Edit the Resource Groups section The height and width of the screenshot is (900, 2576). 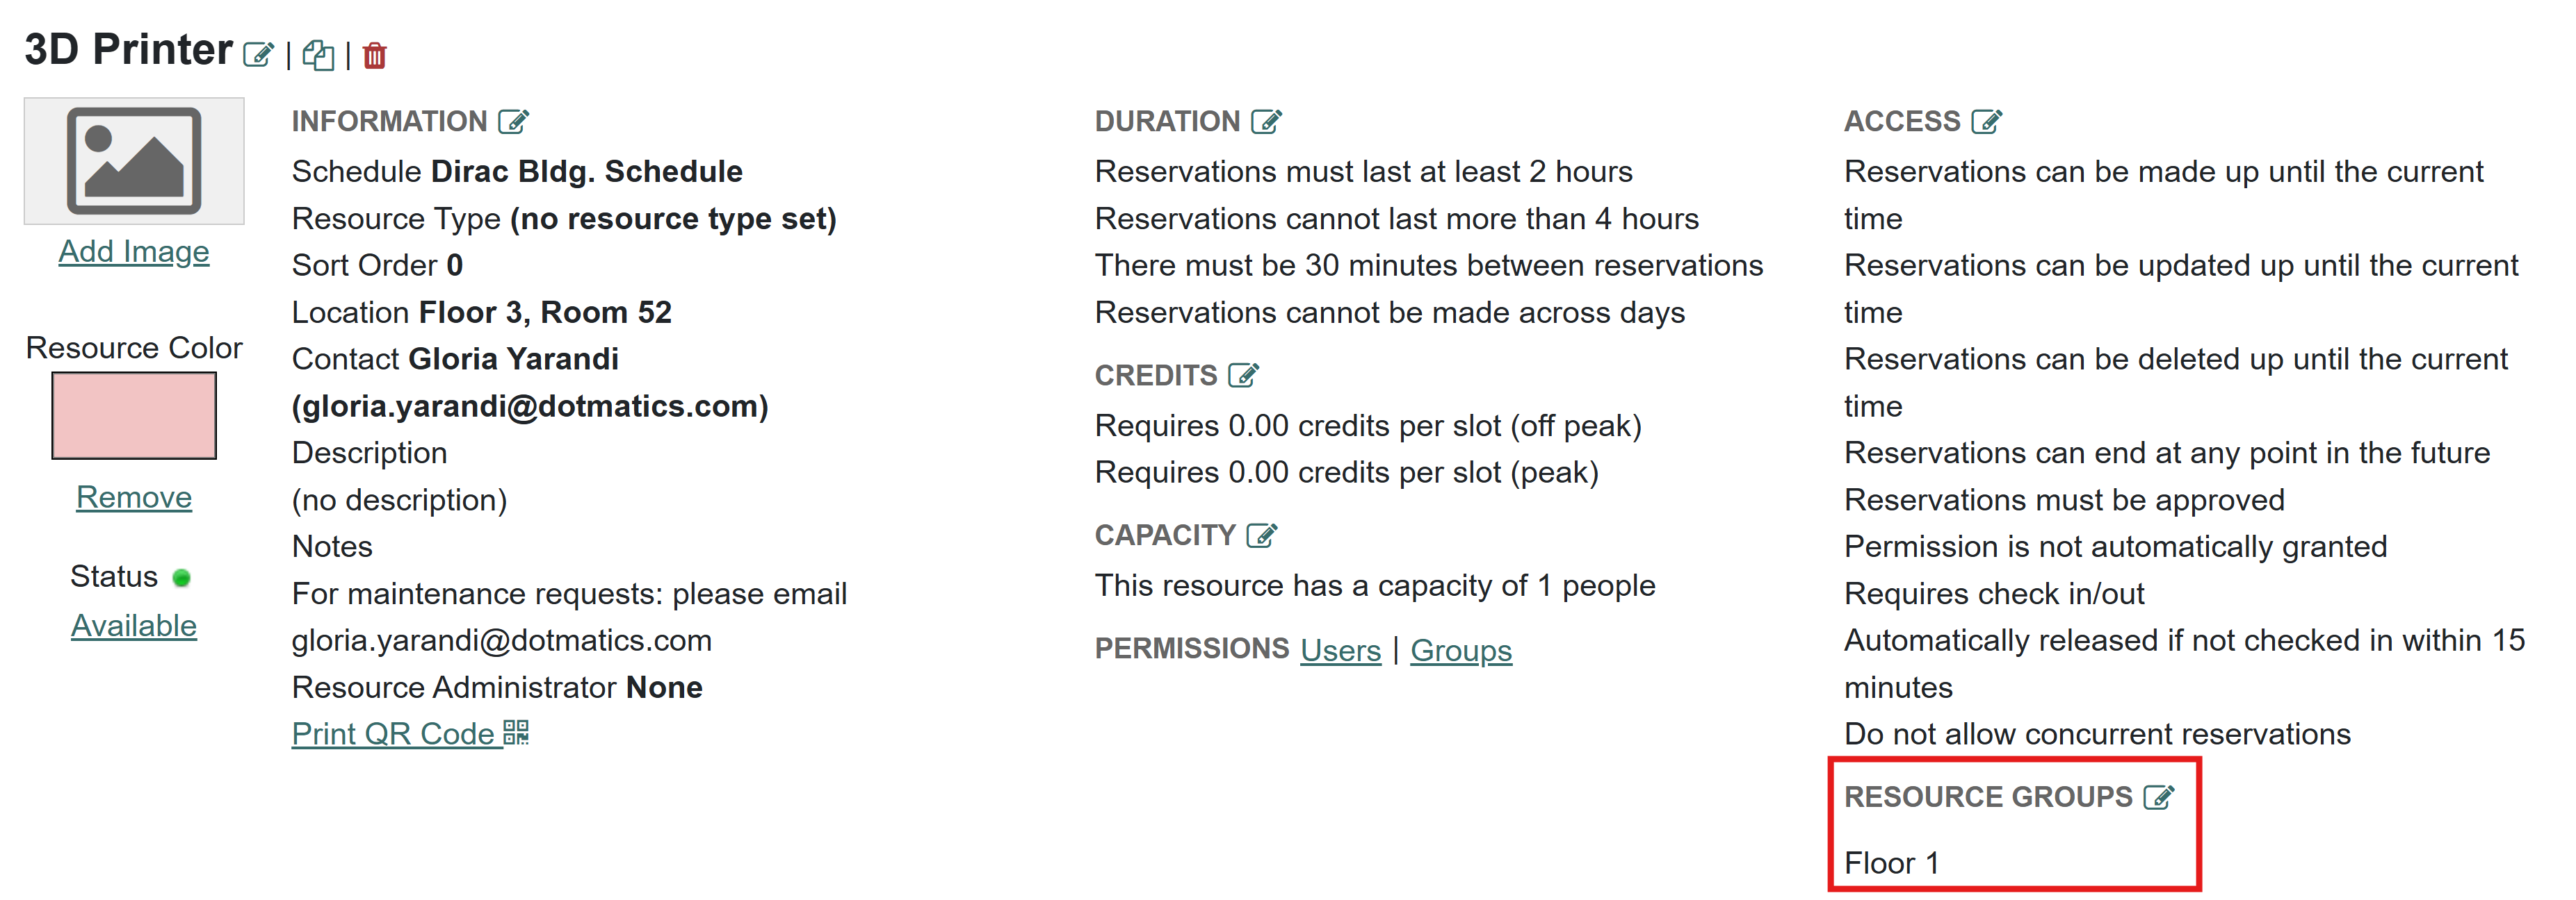[2159, 797]
